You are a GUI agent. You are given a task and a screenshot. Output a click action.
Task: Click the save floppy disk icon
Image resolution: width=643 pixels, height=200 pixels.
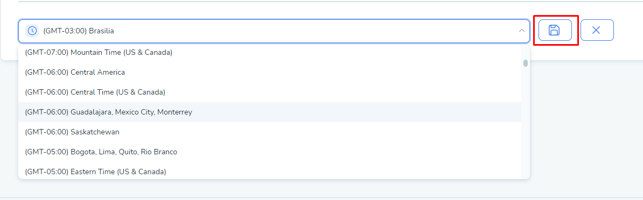555,30
